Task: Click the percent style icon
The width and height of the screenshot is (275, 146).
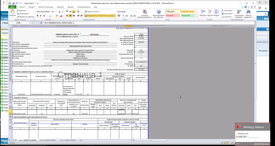Action: pyautogui.click(x=124, y=16)
